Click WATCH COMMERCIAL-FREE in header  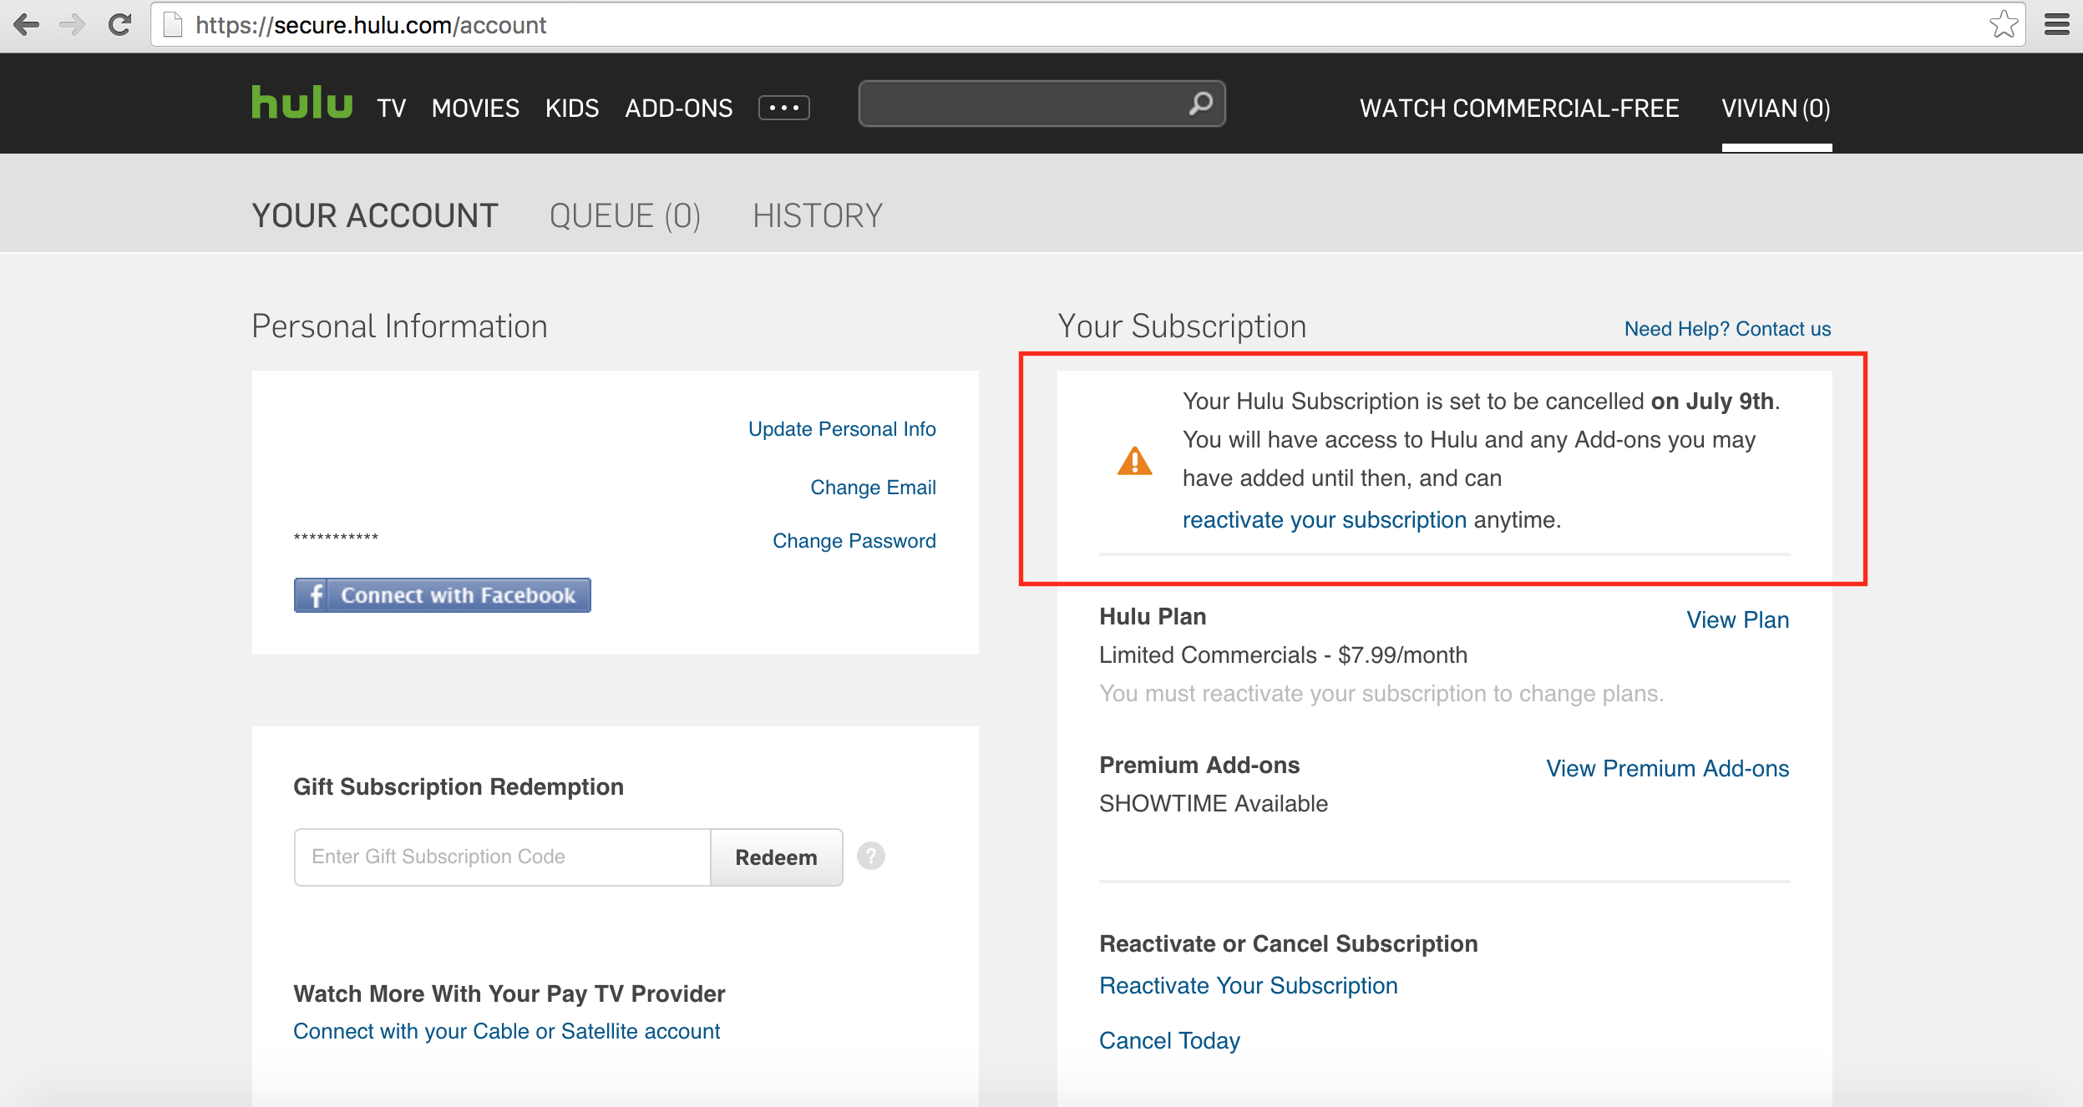1519,109
